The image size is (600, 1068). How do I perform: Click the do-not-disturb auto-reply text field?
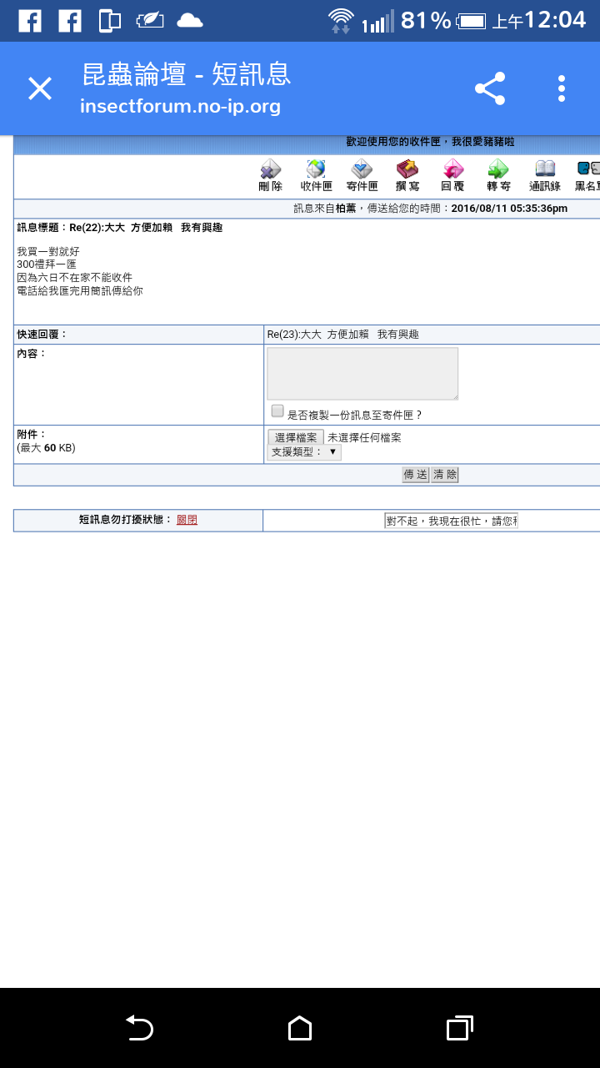coord(451,521)
